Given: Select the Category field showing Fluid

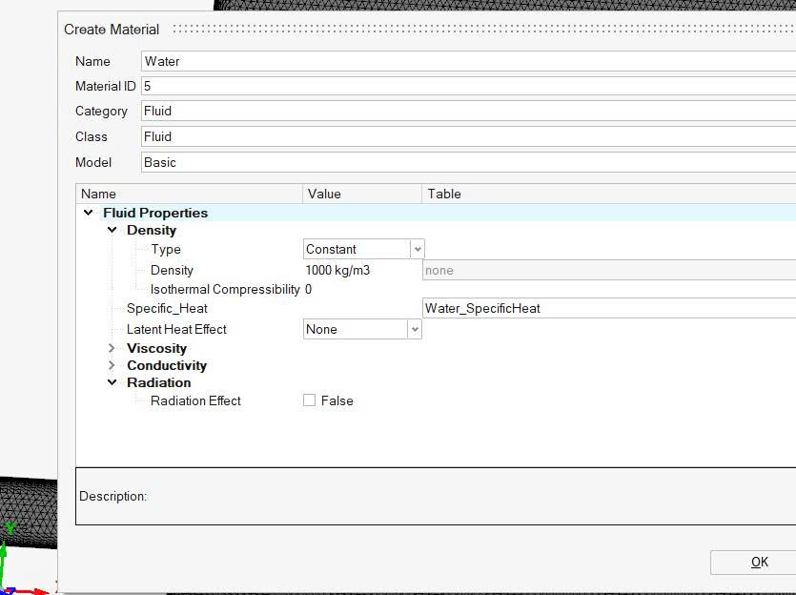Looking at the screenshot, I should (468, 111).
